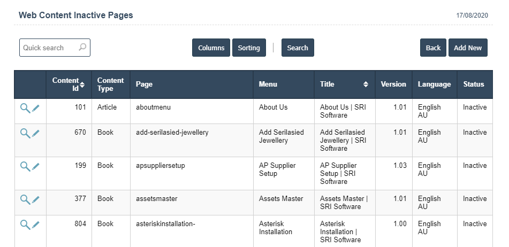The width and height of the screenshot is (509, 247).
Task: Click the pencil edit icon for aboutmenu row
Action: point(36,108)
